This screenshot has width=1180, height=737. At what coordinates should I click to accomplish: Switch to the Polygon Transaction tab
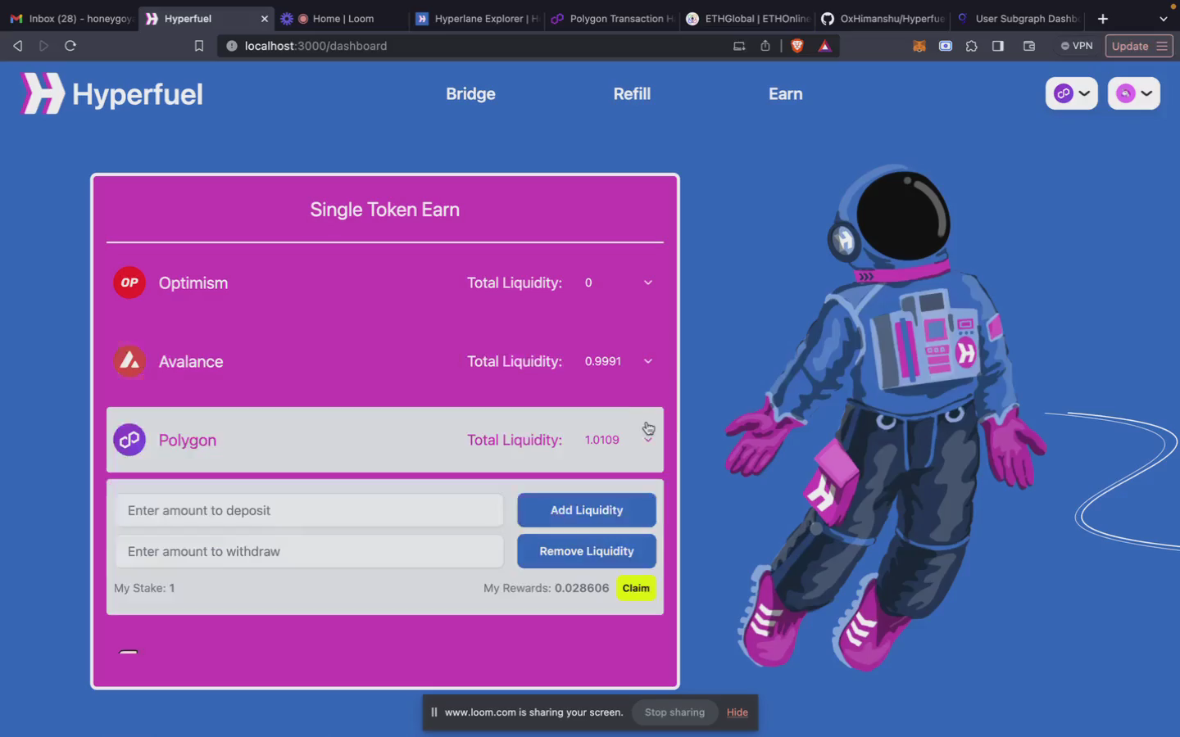click(x=611, y=18)
